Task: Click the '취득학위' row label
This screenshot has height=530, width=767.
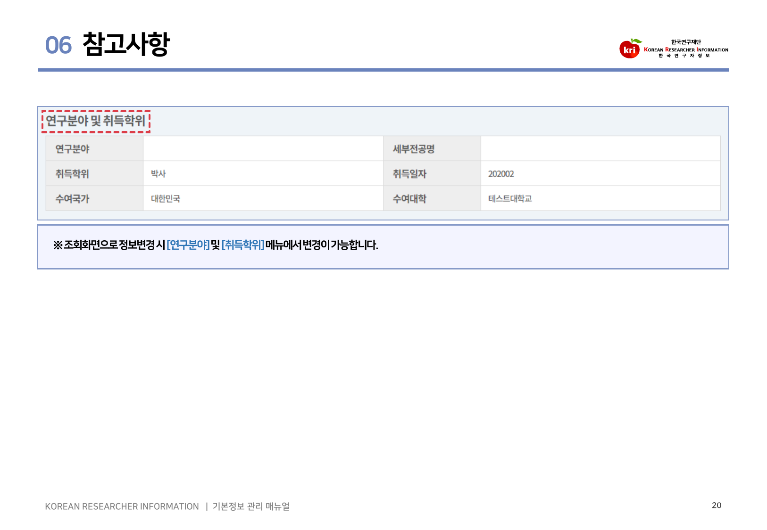Action: [x=72, y=174]
